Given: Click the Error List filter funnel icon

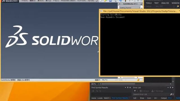Looking at the screenshot, I should [135, 91].
